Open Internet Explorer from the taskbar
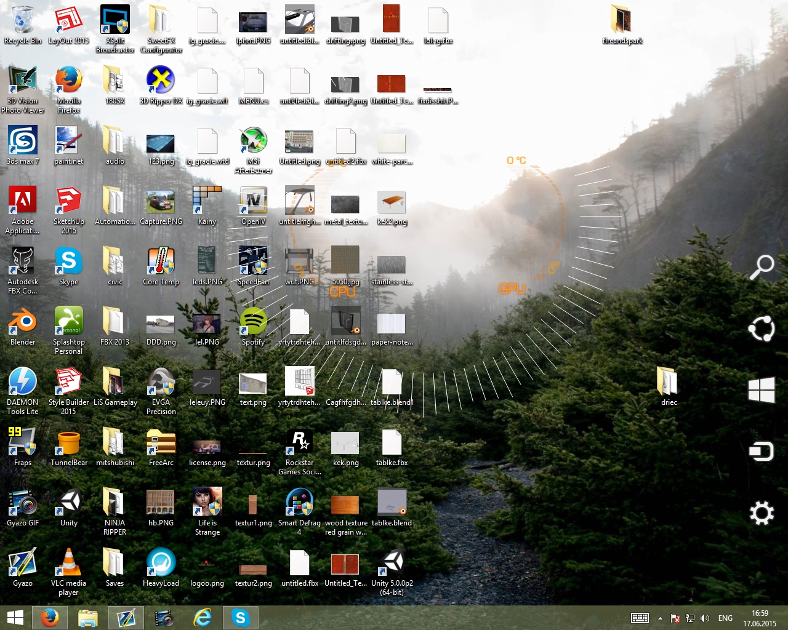Image resolution: width=788 pixels, height=630 pixels. coord(203,618)
